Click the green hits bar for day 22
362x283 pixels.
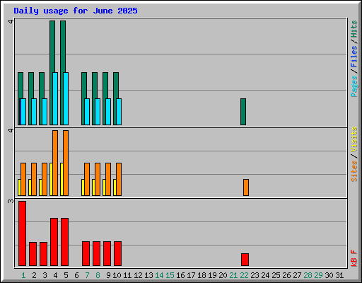click(x=243, y=112)
